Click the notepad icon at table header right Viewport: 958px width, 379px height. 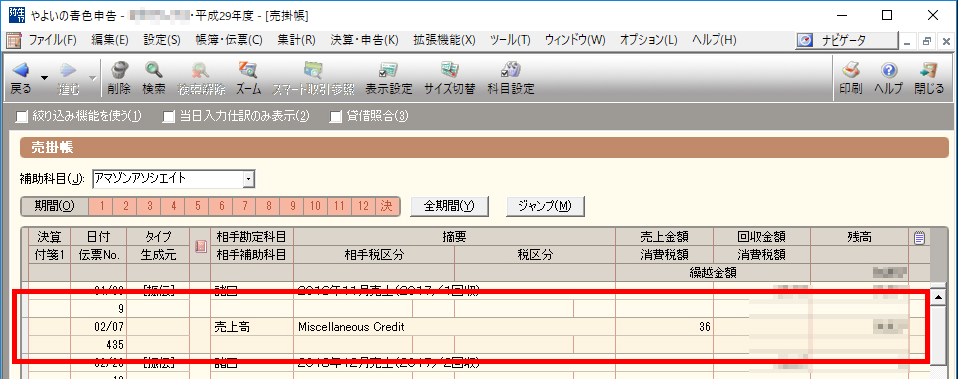[919, 238]
